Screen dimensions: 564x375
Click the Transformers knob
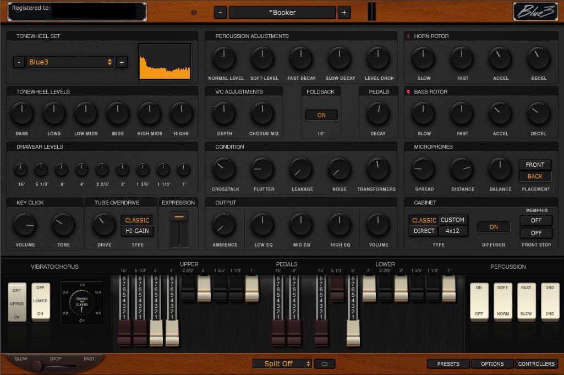click(377, 169)
